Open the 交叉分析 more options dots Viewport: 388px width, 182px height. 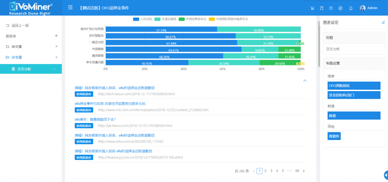coord(54,69)
